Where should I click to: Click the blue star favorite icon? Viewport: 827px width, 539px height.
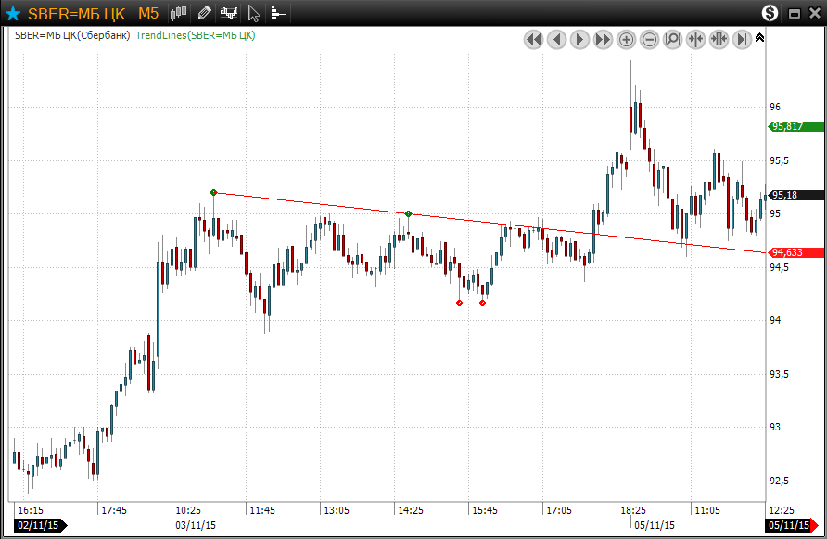13,13
